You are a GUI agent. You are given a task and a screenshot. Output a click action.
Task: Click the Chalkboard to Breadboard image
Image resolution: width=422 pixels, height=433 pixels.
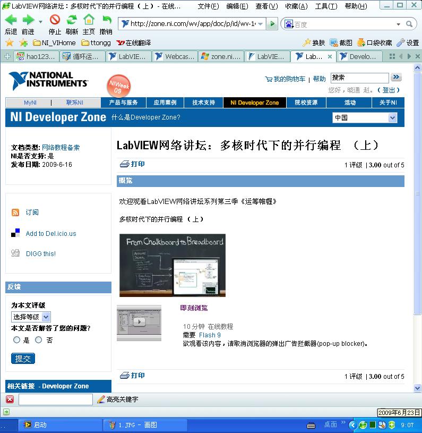pyautogui.click(x=173, y=265)
